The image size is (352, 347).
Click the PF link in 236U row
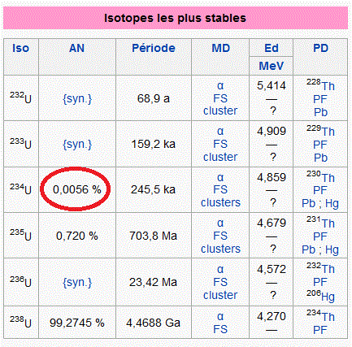coord(320,282)
